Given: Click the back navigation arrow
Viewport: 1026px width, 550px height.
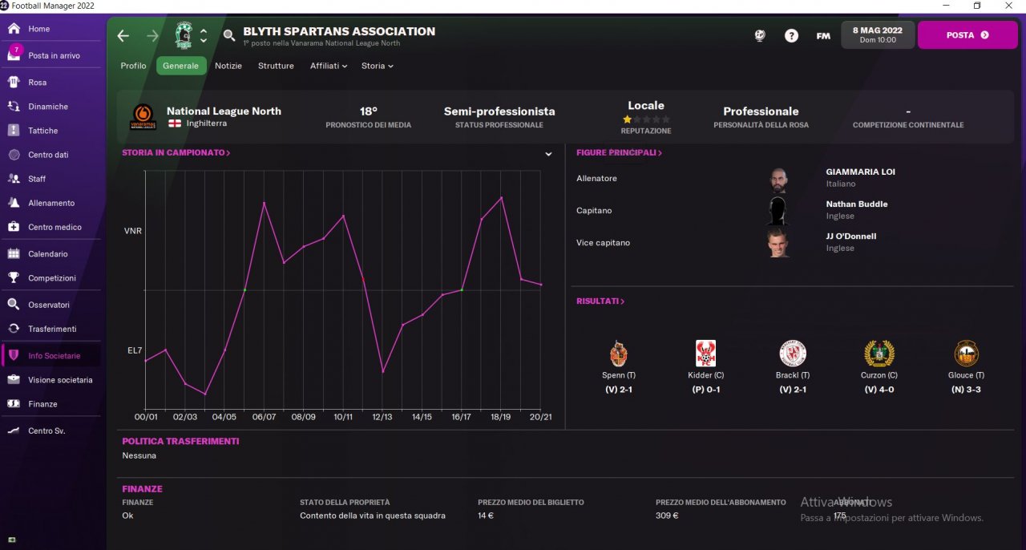Looking at the screenshot, I should tap(123, 35).
